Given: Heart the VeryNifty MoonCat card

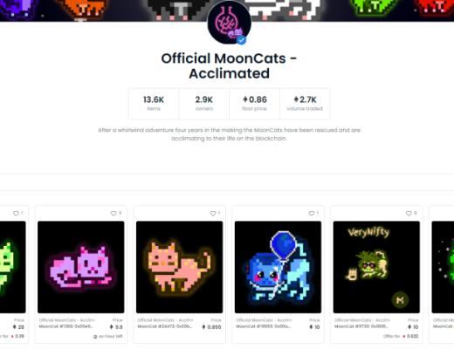Looking at the screenshot, I should click(x=409, y=214).
